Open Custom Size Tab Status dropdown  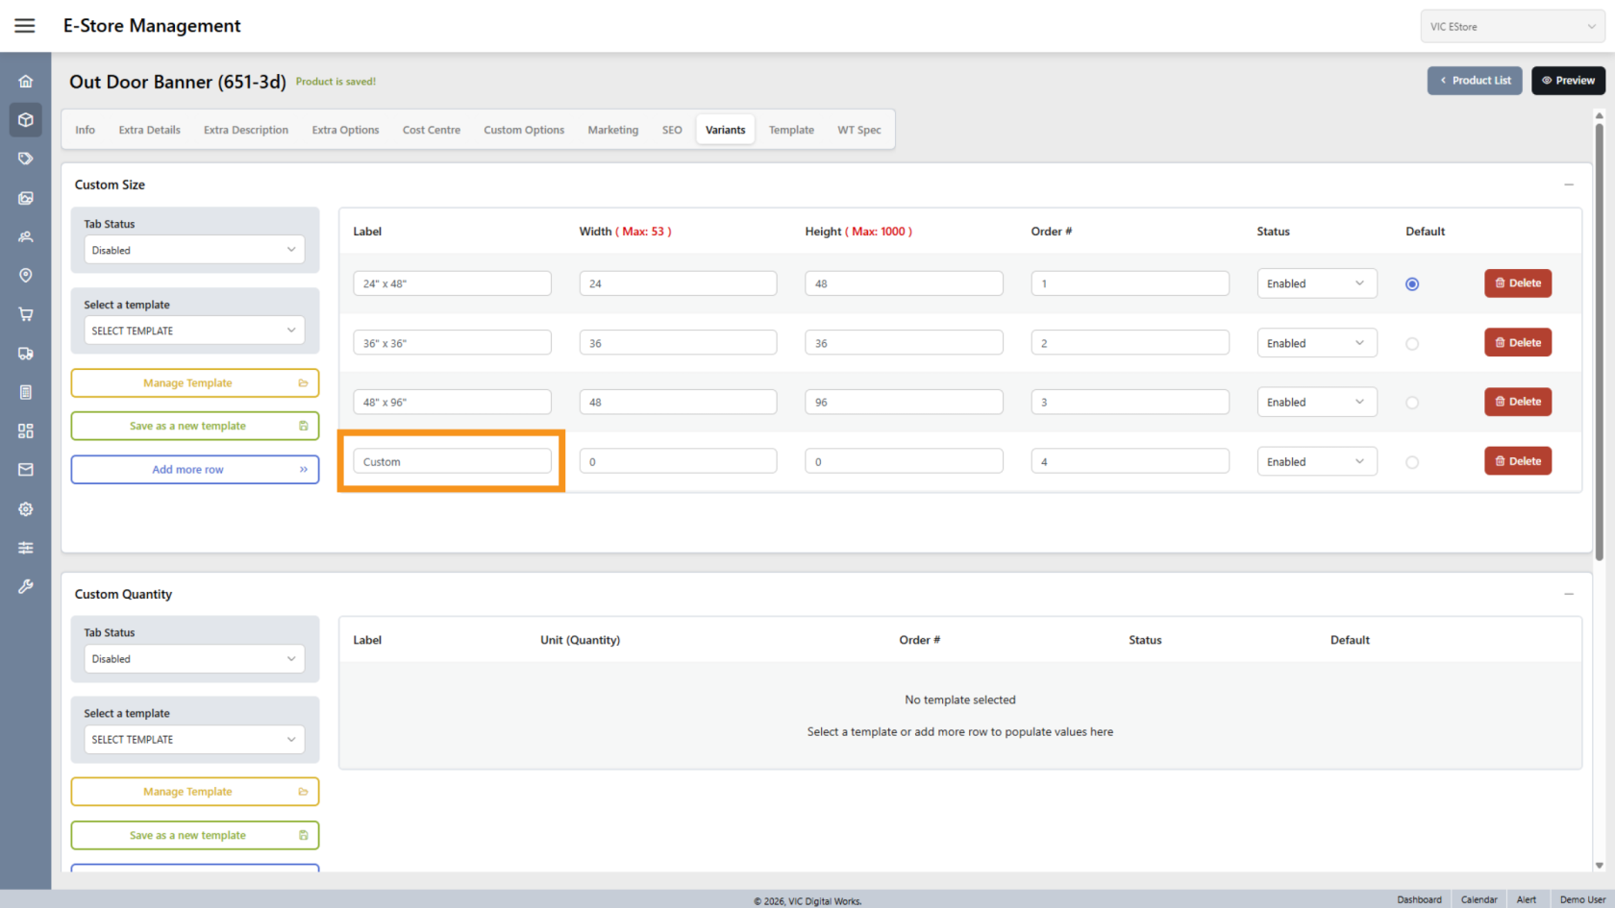pos(194,250)
